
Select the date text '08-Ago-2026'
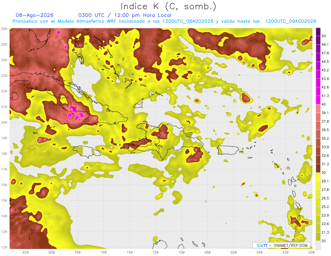(x=35, y=15)
